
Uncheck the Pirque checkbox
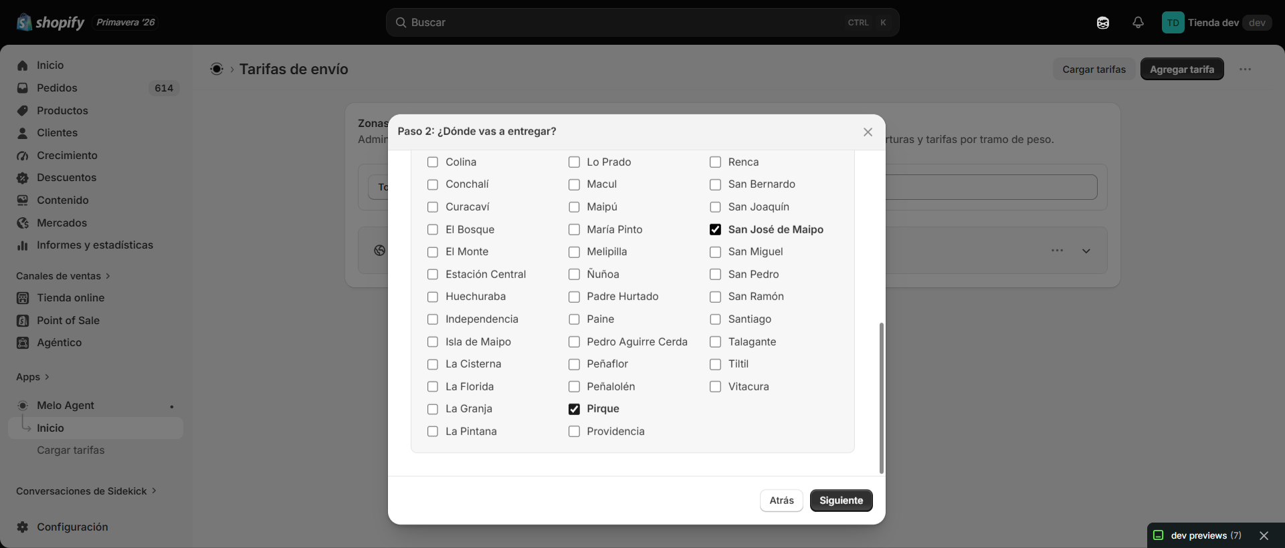pyautogui.click(x=574, y=409)
